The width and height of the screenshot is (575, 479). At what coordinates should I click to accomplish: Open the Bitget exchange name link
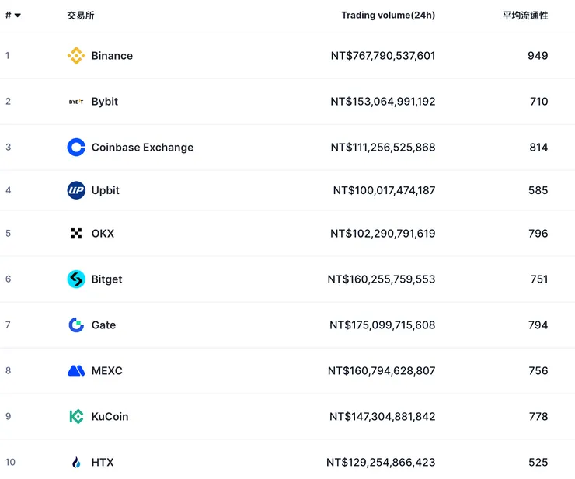106,279
